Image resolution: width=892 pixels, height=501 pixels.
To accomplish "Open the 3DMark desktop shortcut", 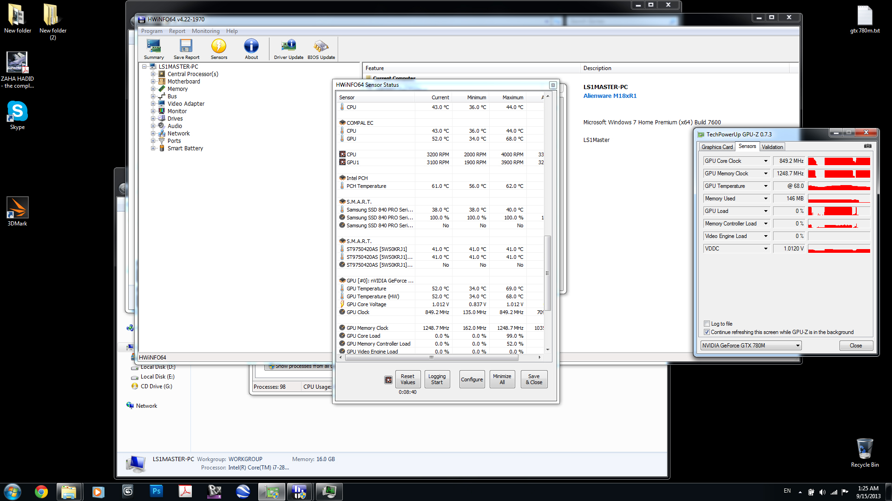I will 17,212.
